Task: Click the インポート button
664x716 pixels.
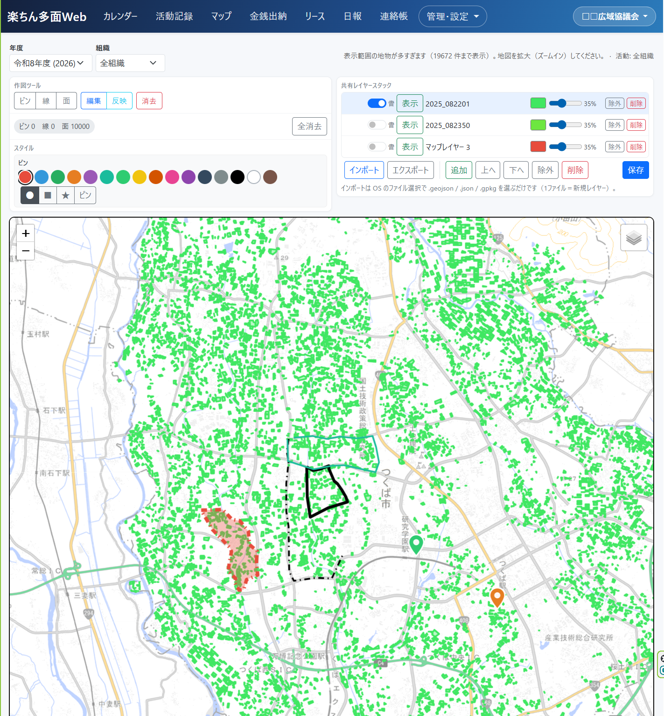Action: tap(364, 170)
